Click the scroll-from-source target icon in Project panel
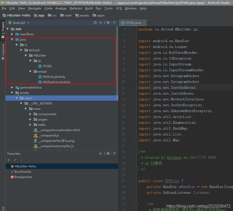Viewport: 233px width, 211px height. click(x=95, y=23)
